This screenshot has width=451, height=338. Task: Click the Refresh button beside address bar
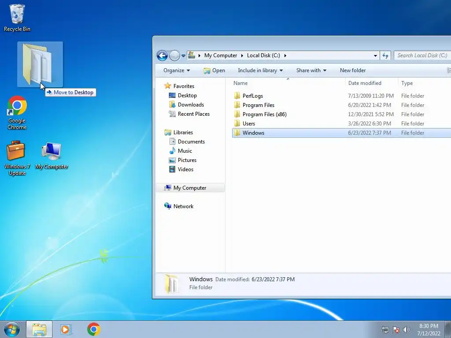(385, 55)
